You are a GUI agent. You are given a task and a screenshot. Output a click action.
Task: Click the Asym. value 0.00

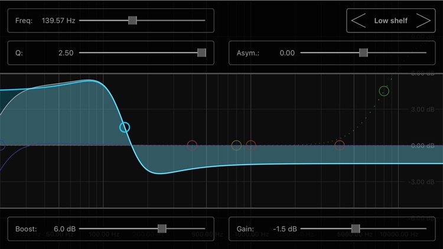287,53
